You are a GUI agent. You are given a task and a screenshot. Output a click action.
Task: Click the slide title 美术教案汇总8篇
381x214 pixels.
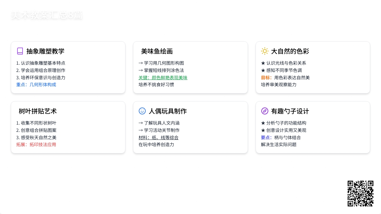pyautogui.click(x=47, y=15)
